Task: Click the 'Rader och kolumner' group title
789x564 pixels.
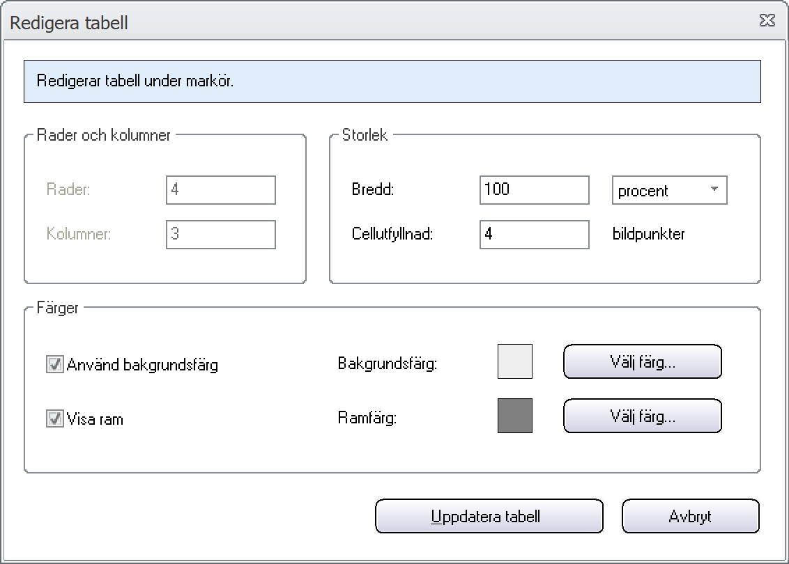Action: click(104, 135)
